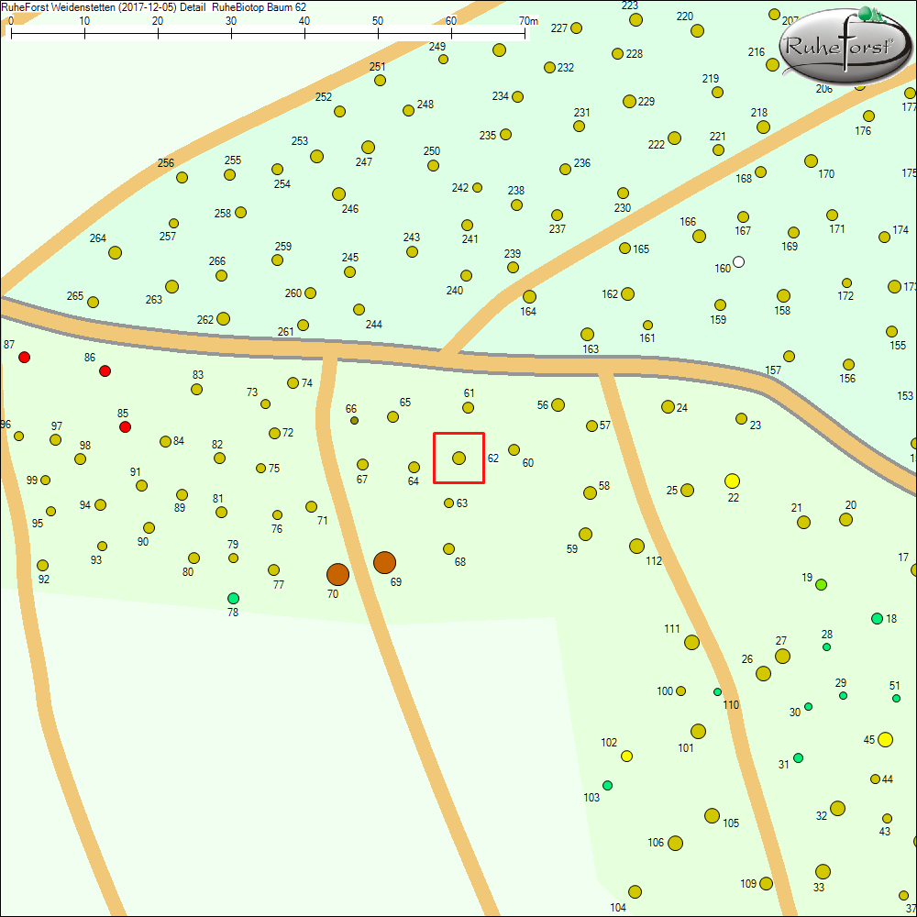Click the yellow tree 45 marker
917x917 pixels.
click(885, 739)
